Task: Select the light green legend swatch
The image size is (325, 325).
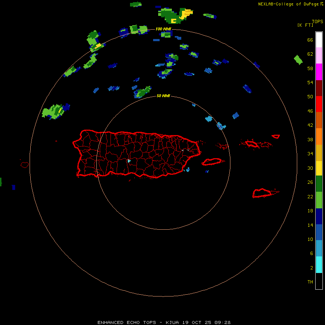Action: (319, 200)
